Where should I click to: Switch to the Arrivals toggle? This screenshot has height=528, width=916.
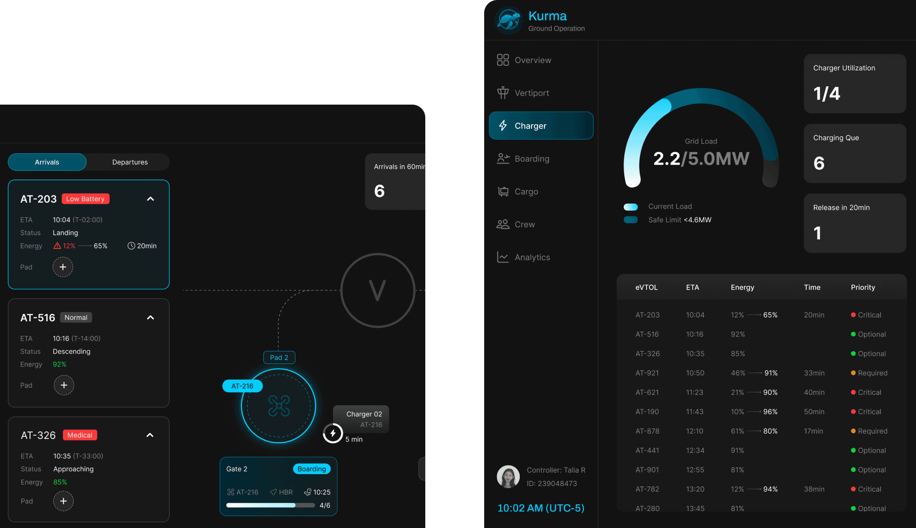pyautogui.click(x=47, y=162)
